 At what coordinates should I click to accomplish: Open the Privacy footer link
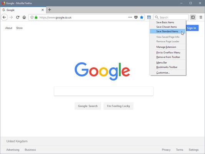[x=166, y=150]
